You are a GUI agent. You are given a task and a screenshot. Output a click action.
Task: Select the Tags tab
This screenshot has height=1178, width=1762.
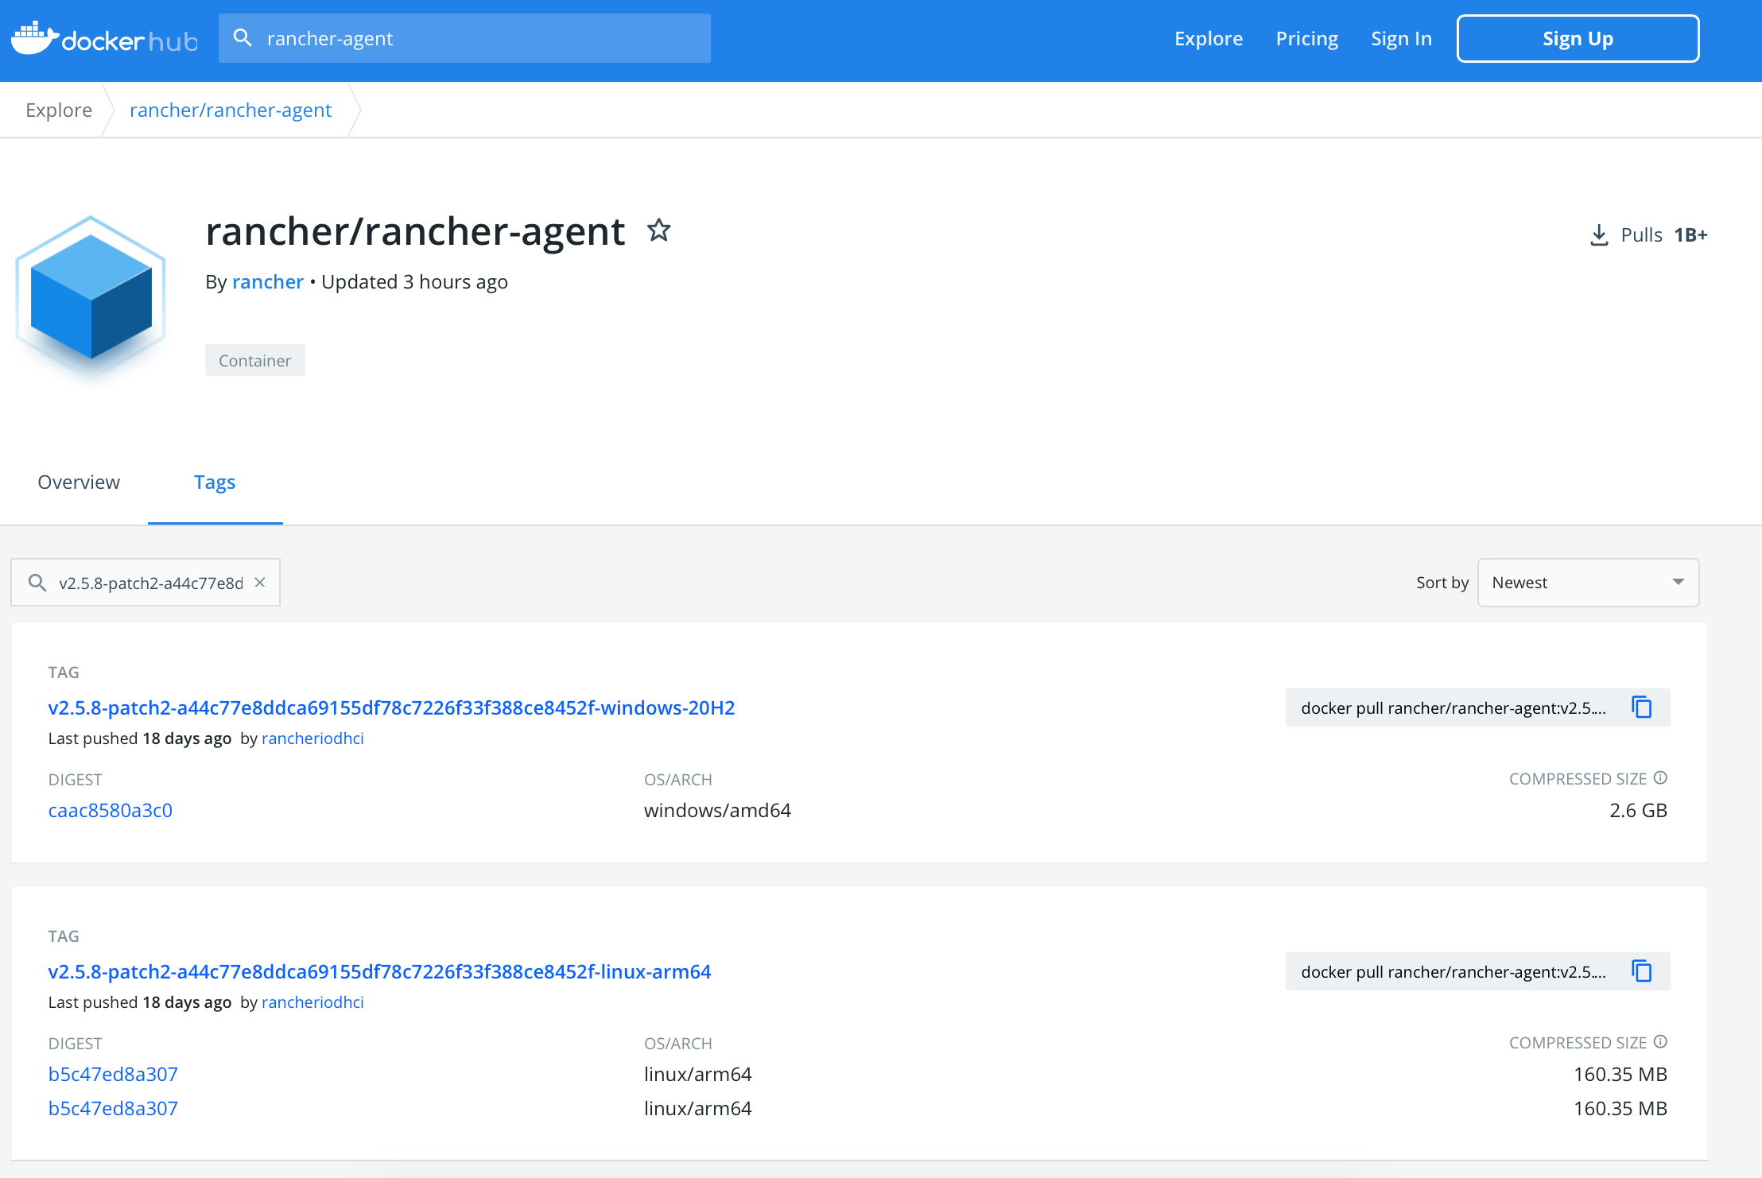[x=215, y=482]
